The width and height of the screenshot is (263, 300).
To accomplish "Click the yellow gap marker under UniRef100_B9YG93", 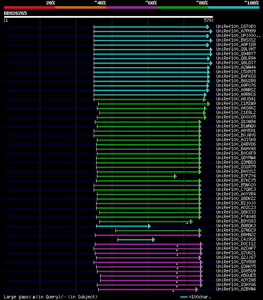I will point(187,223).
